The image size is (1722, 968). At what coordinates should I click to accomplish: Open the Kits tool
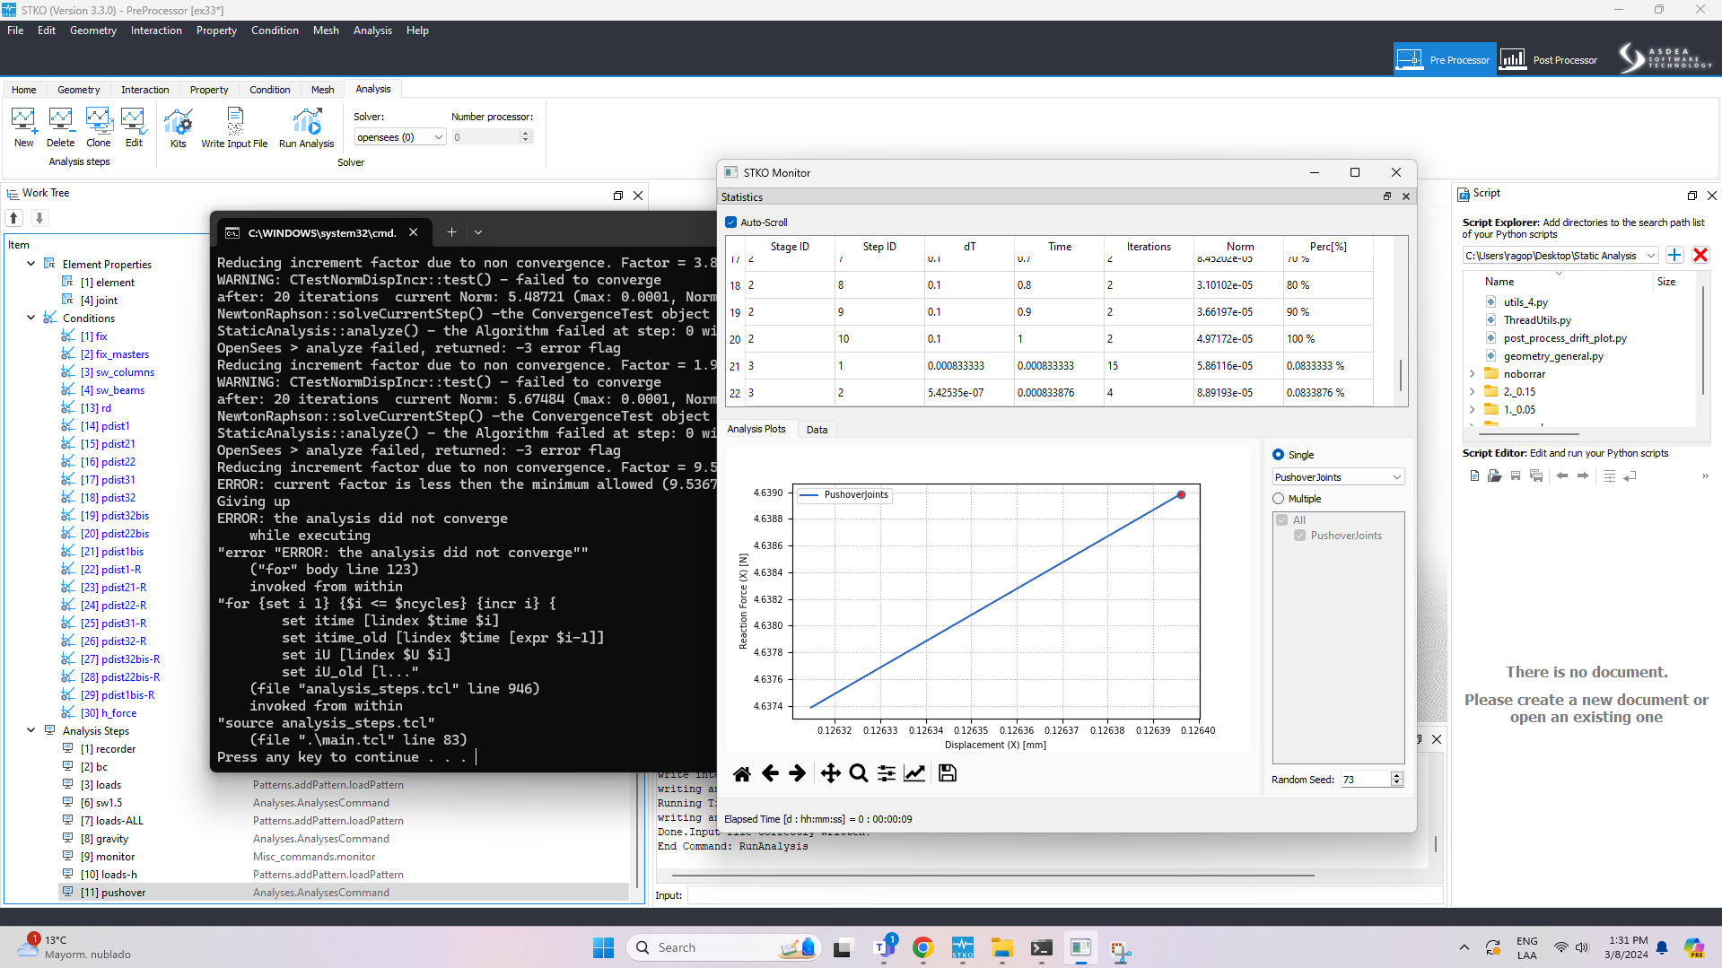click(178, 127)
